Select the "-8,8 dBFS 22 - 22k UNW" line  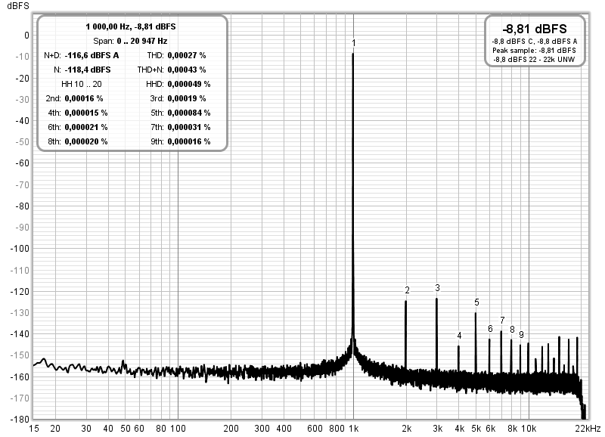pos(534,60)
